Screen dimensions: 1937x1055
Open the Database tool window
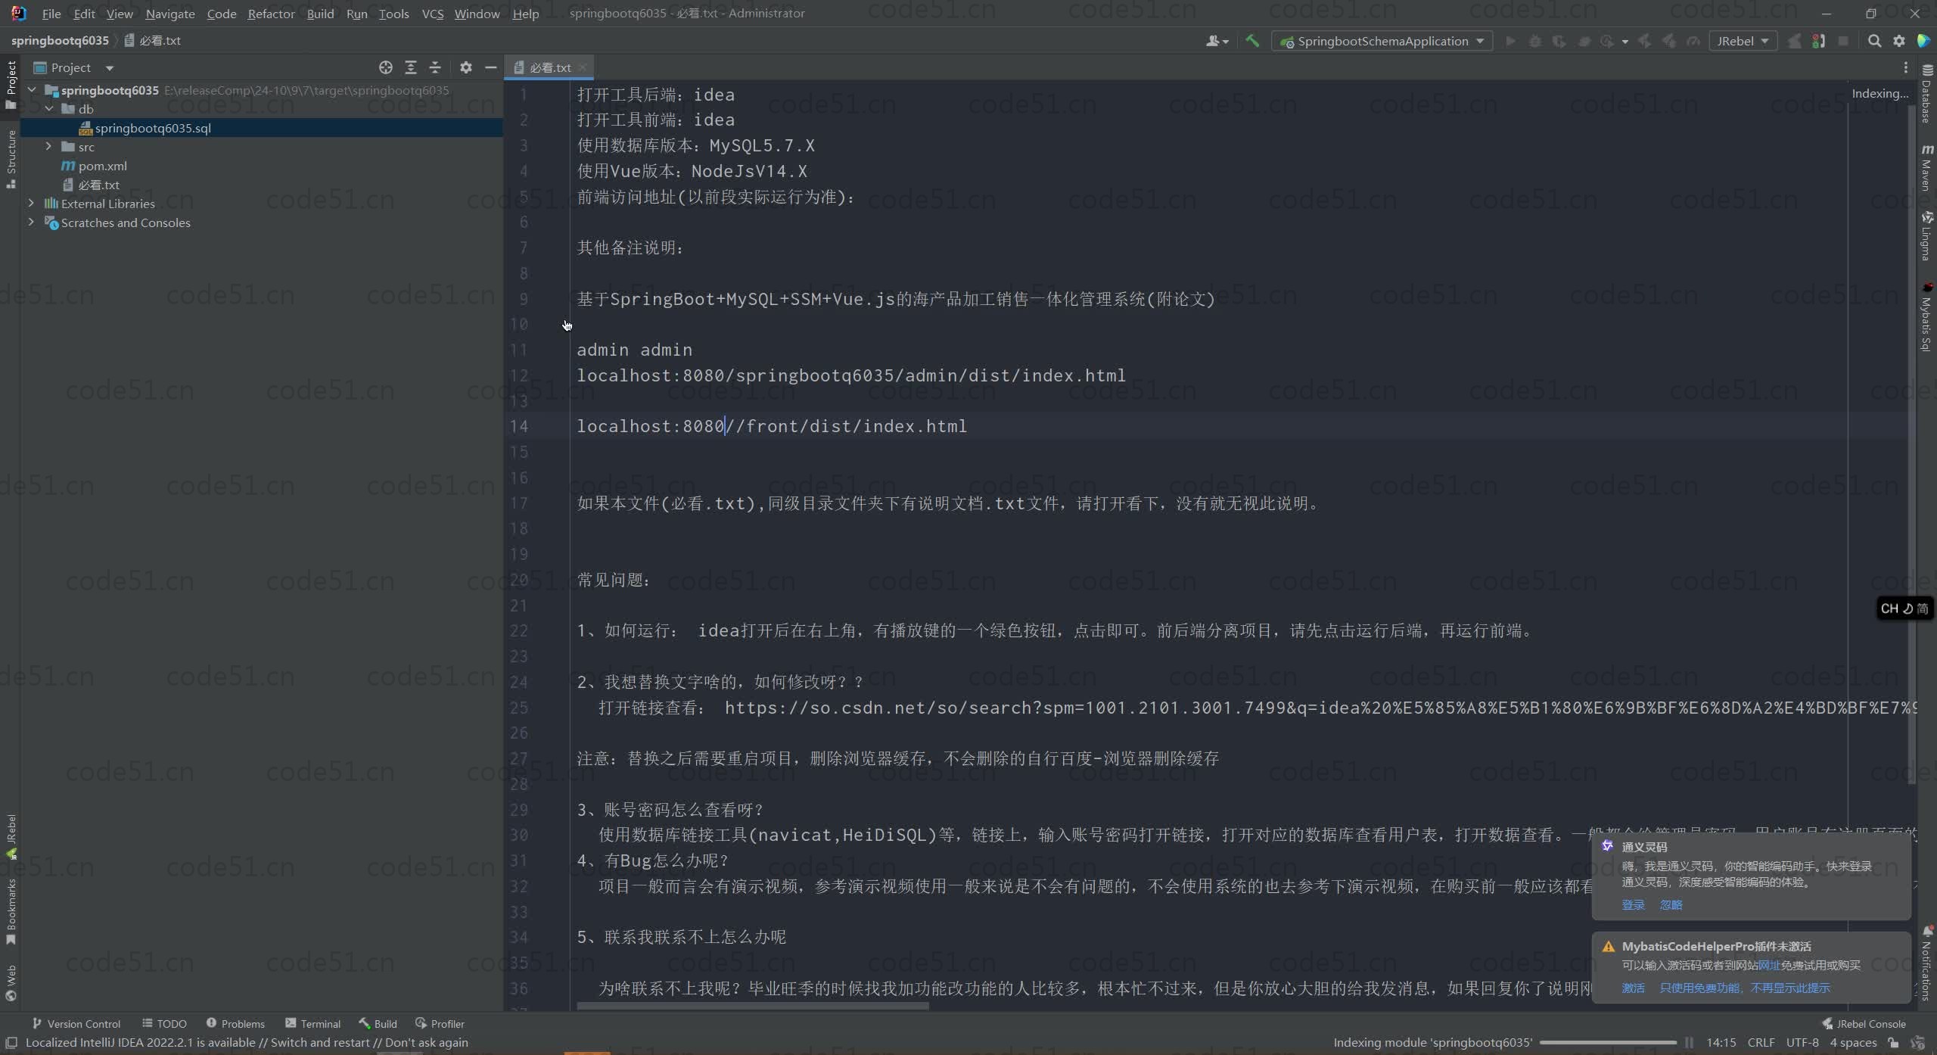[x=1926, y=95]
